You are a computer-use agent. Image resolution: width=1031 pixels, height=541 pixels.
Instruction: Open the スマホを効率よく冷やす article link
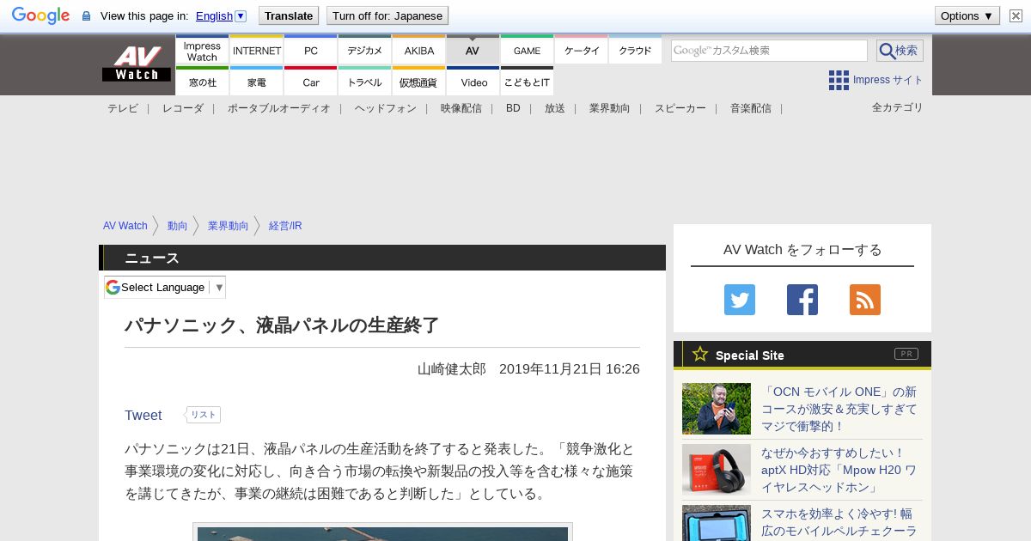pos(839,523)
